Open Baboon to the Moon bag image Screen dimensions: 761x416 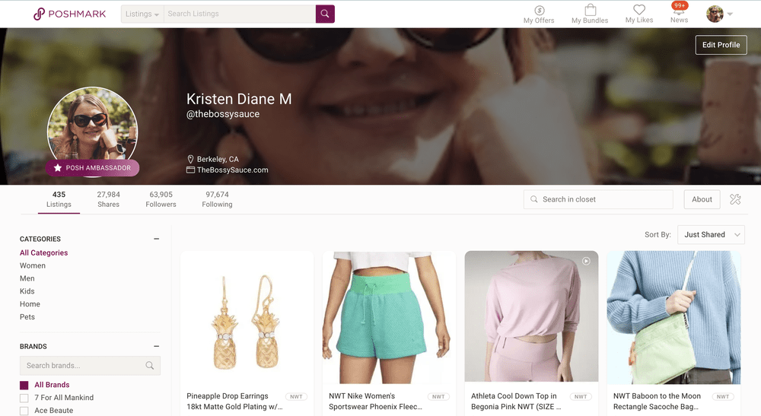673,317
